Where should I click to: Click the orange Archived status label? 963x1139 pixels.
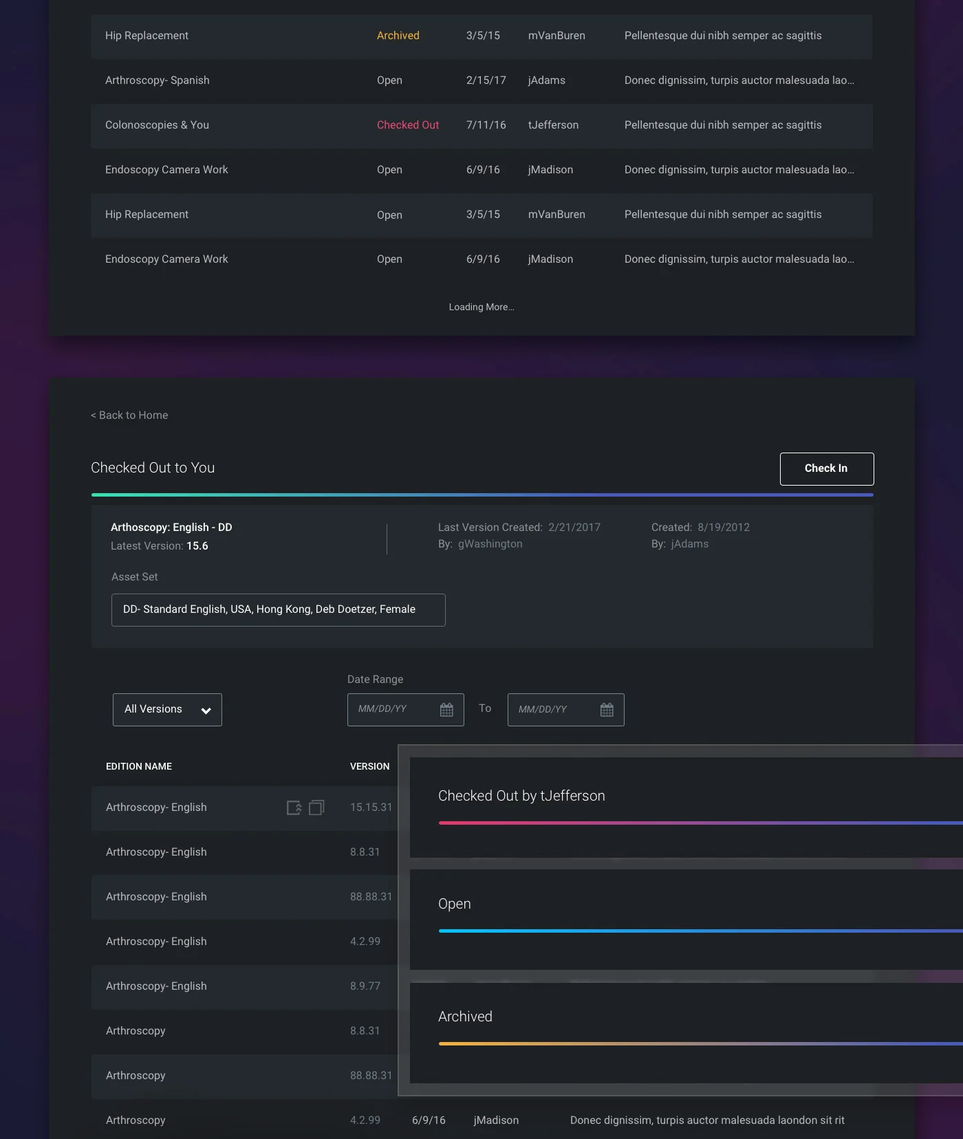coord(398,36)
